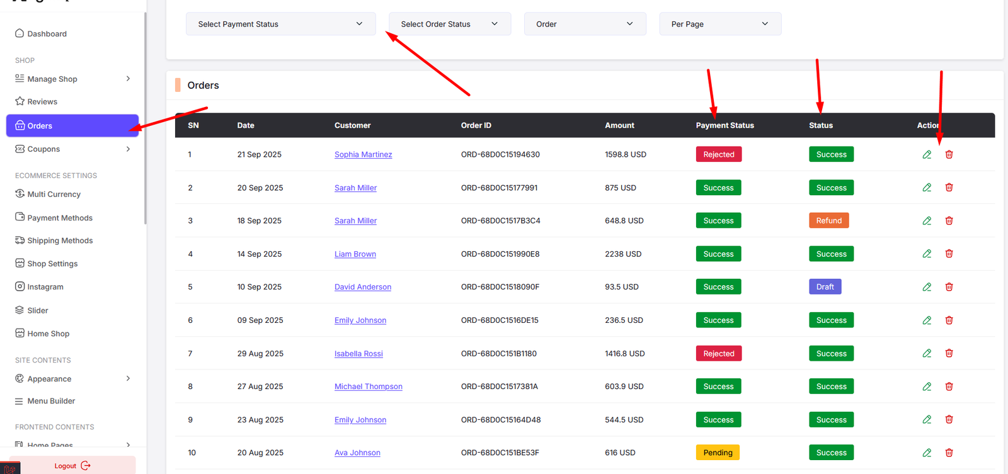Open customer Sophia Martinez's profile link
Viewport: 1008px width, 474px height.
[x=363, y=154]
